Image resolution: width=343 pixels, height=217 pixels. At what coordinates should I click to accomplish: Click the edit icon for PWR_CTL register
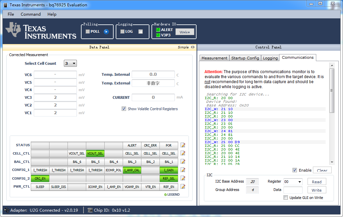[183, 187]
